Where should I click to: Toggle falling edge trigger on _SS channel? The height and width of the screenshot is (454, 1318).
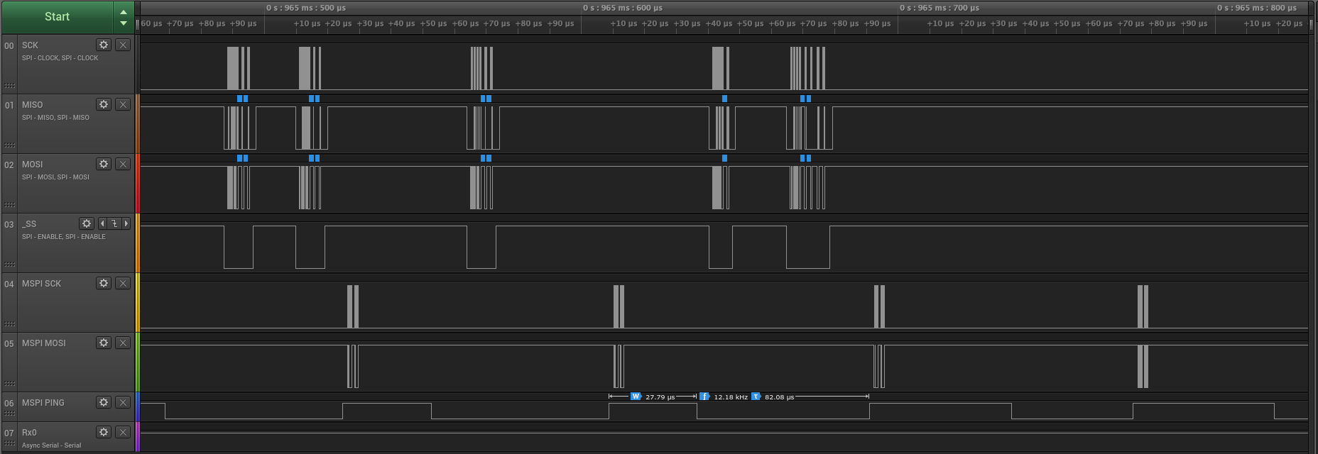[x=114, y=223]
